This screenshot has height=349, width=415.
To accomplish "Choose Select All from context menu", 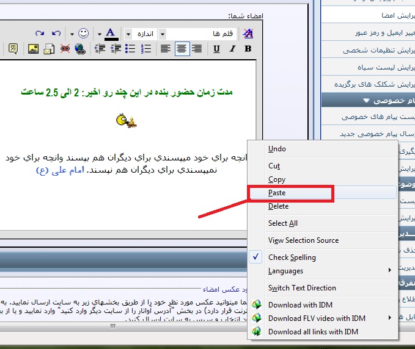I will 282,223.
